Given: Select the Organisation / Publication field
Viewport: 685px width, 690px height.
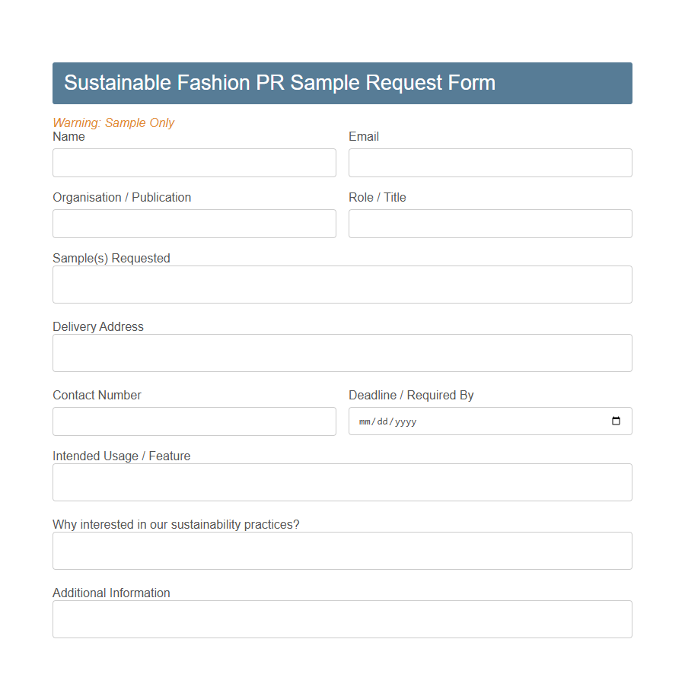Looking at the screenshot, I should click(x=194, y=223).
